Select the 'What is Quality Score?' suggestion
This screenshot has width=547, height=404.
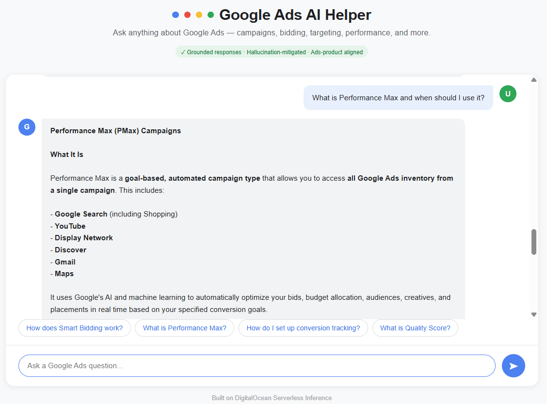coord(415,328)
